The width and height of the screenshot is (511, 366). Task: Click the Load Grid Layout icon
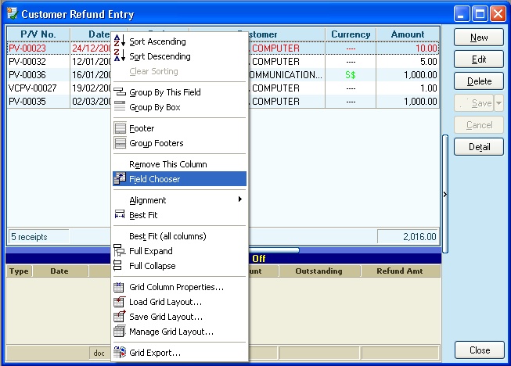click(x=119, y=302)
